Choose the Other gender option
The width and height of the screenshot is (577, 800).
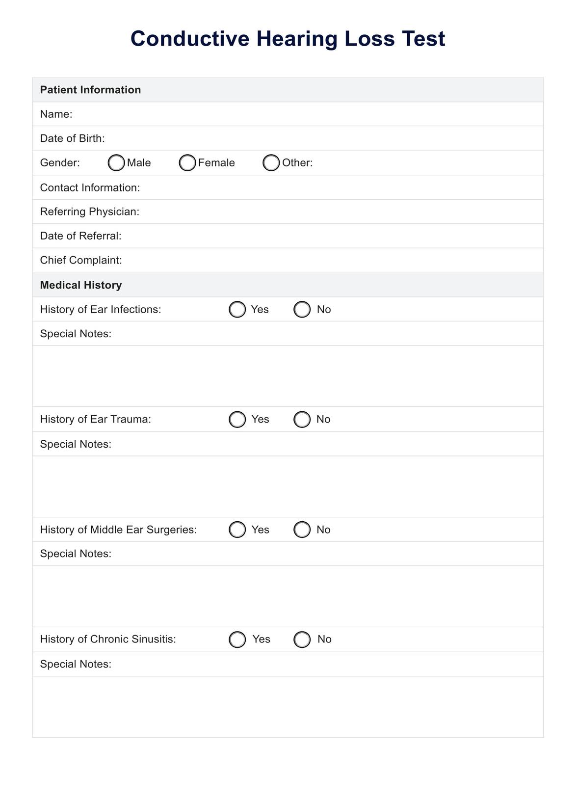tap(271, 163)
